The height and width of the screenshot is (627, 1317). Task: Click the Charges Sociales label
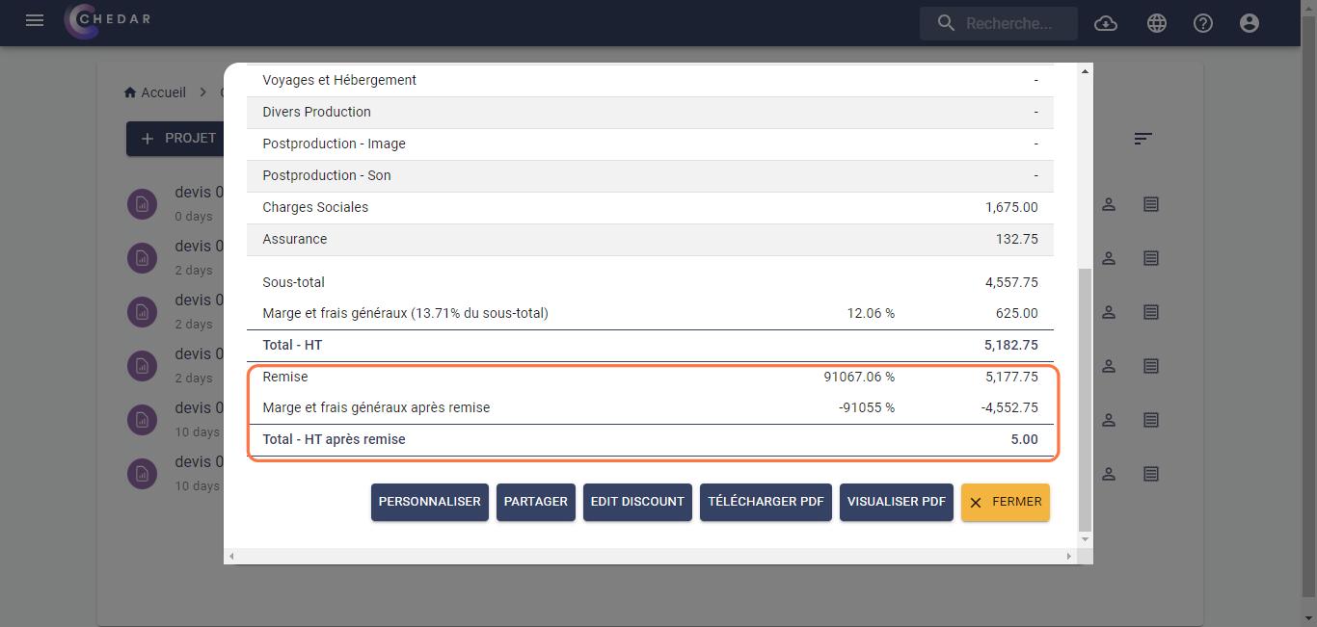coord(315,207)
